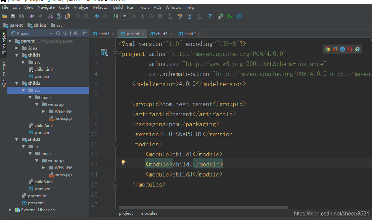Click the Redo arrow icon

[40, 16]
